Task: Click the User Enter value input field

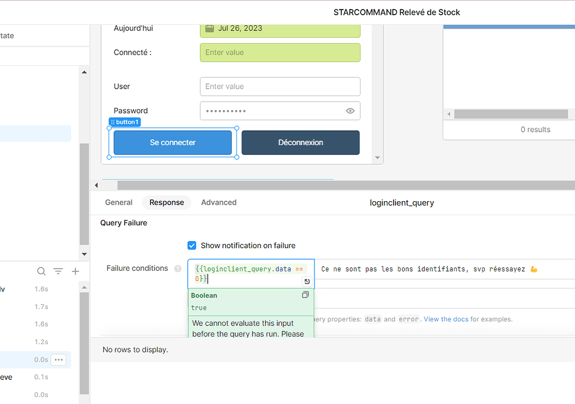Action: click(x=280, y=87)
